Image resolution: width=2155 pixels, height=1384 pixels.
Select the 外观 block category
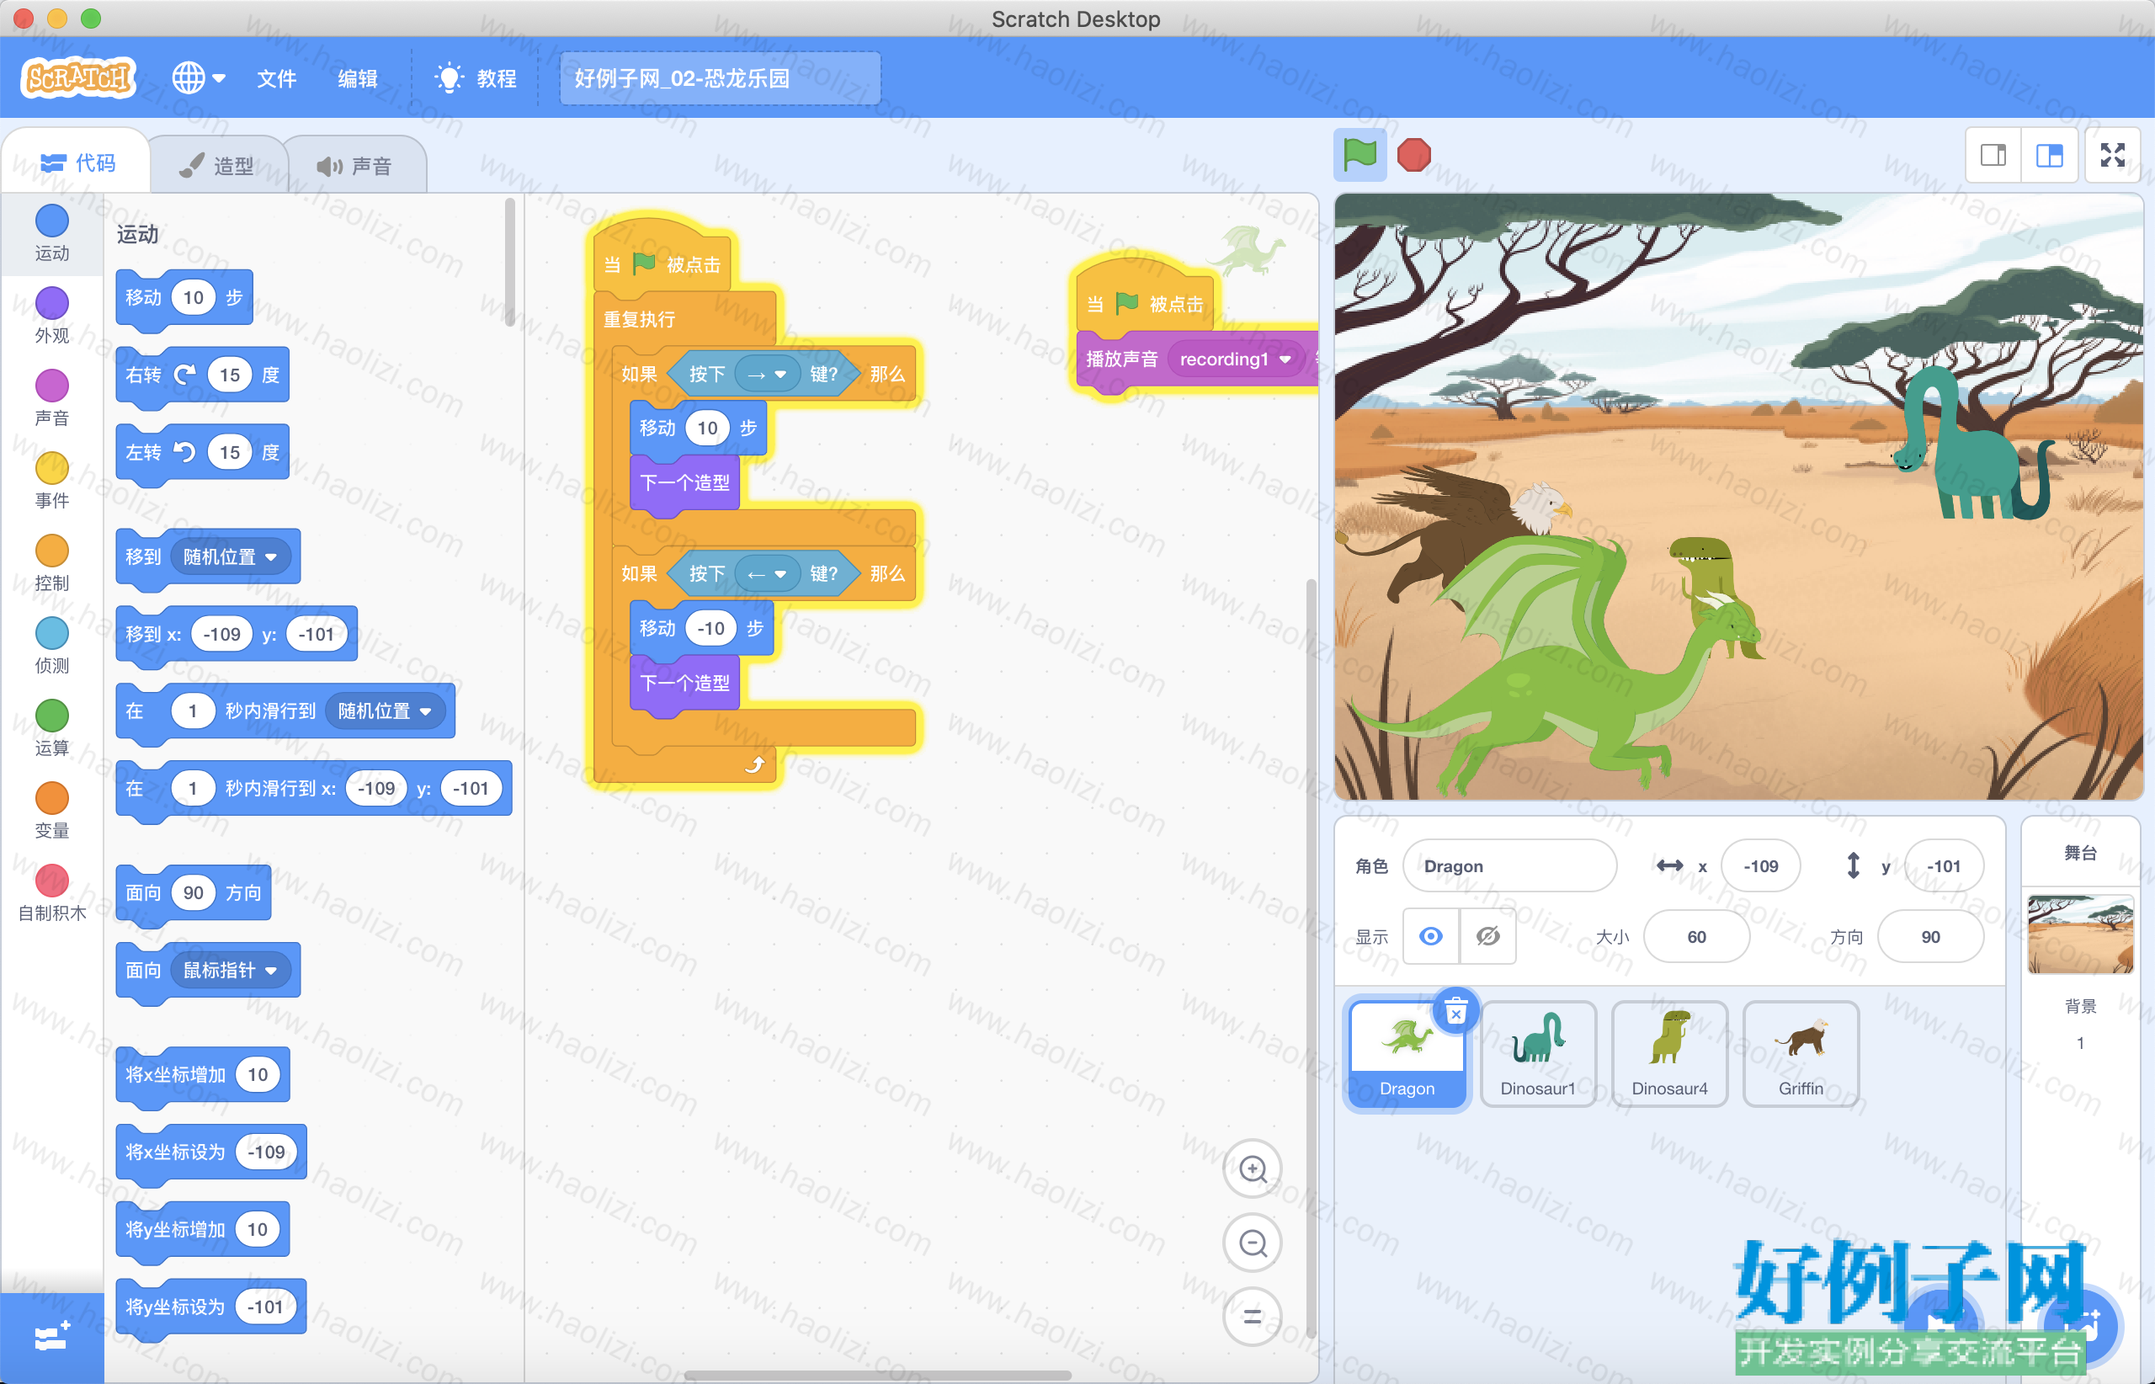tap(51, 316)
